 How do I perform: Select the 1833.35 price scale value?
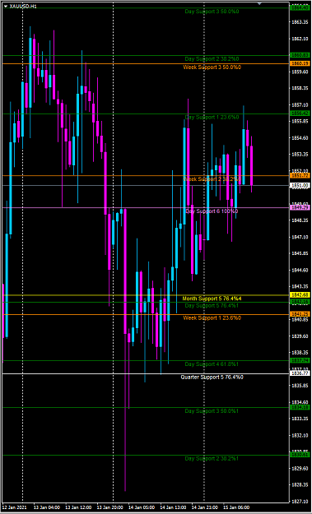coord(300,419)
